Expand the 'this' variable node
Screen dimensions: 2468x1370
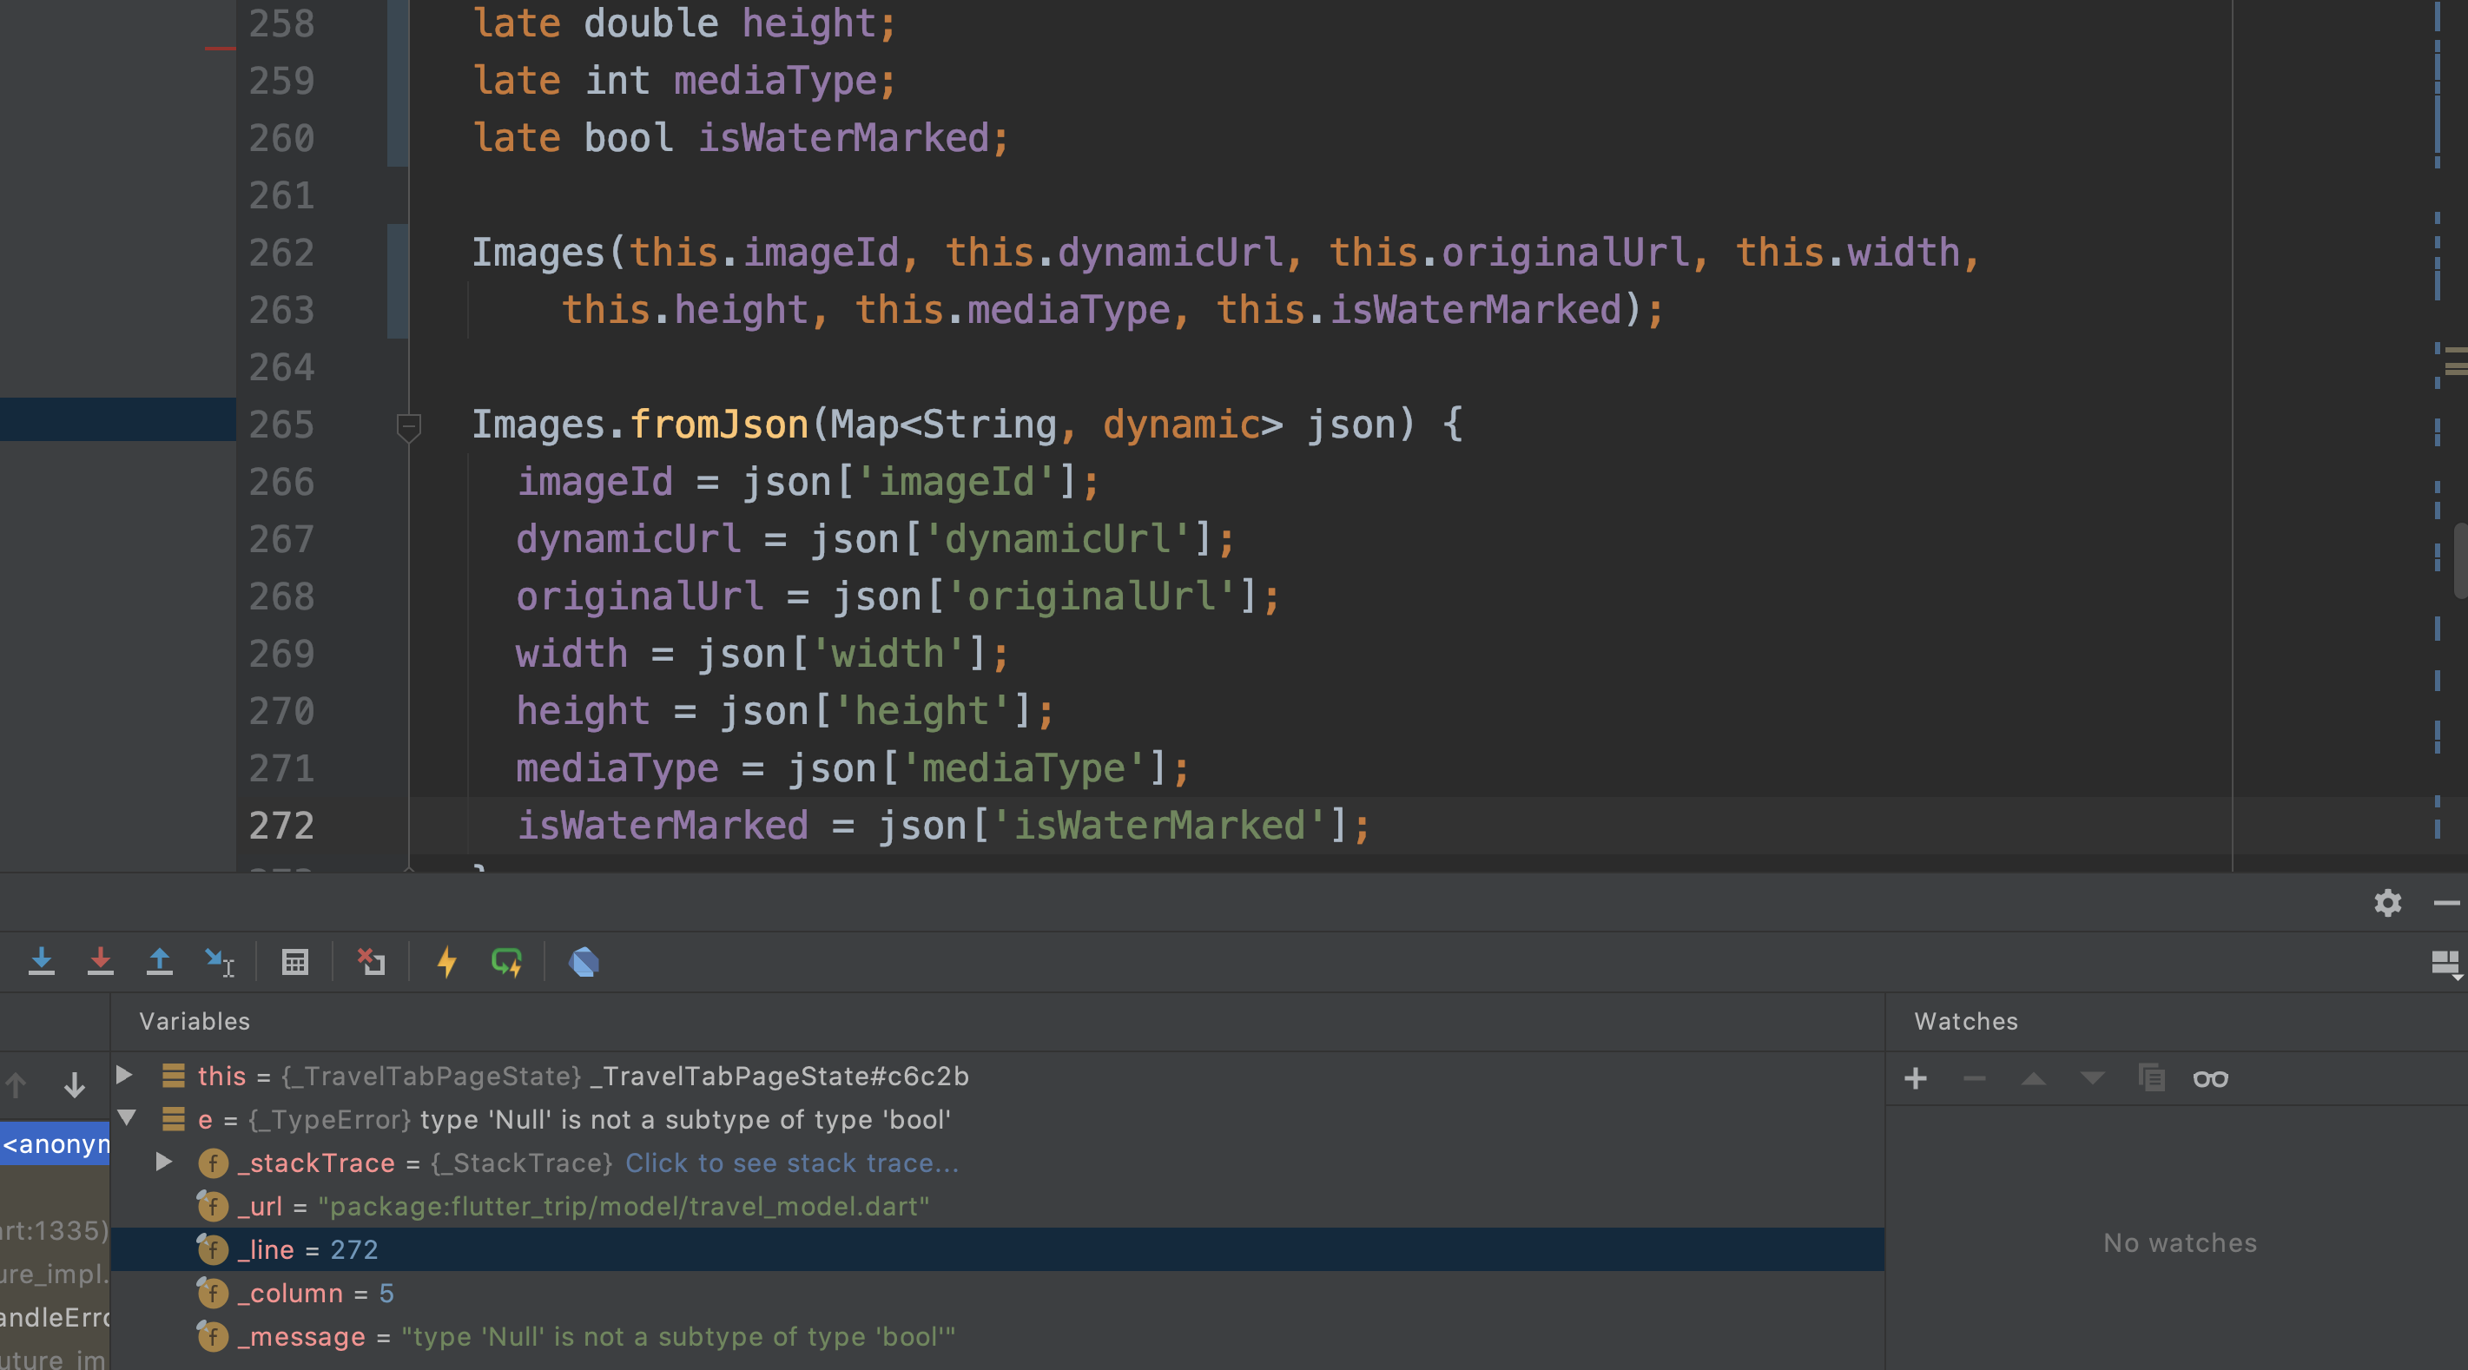124,1075
